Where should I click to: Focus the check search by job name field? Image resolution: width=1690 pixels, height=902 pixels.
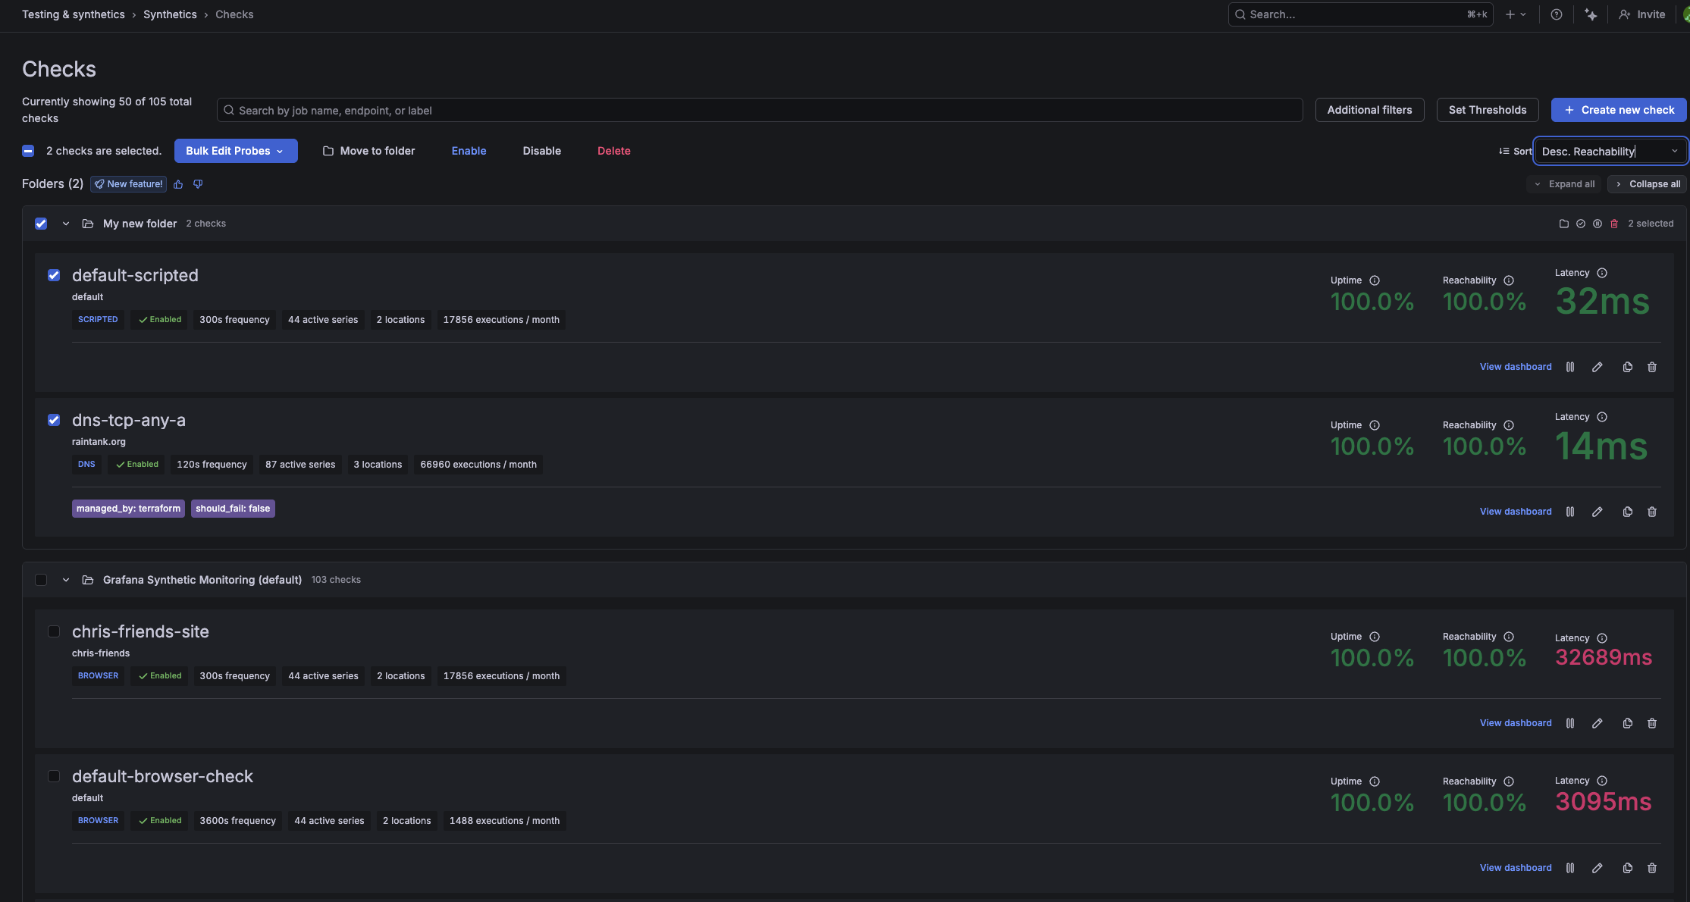click(x=760, y=110)
